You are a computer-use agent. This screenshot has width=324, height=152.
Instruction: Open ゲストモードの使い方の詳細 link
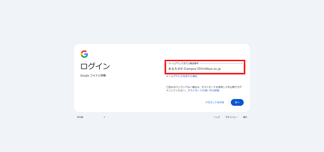pos(203,91)
